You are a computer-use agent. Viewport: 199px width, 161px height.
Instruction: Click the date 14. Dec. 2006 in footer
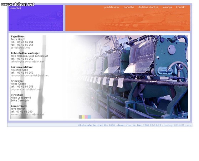[141, 125]
